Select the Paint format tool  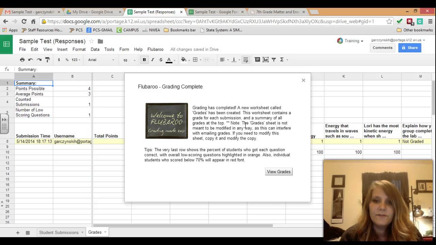click(x=47, y=60)
